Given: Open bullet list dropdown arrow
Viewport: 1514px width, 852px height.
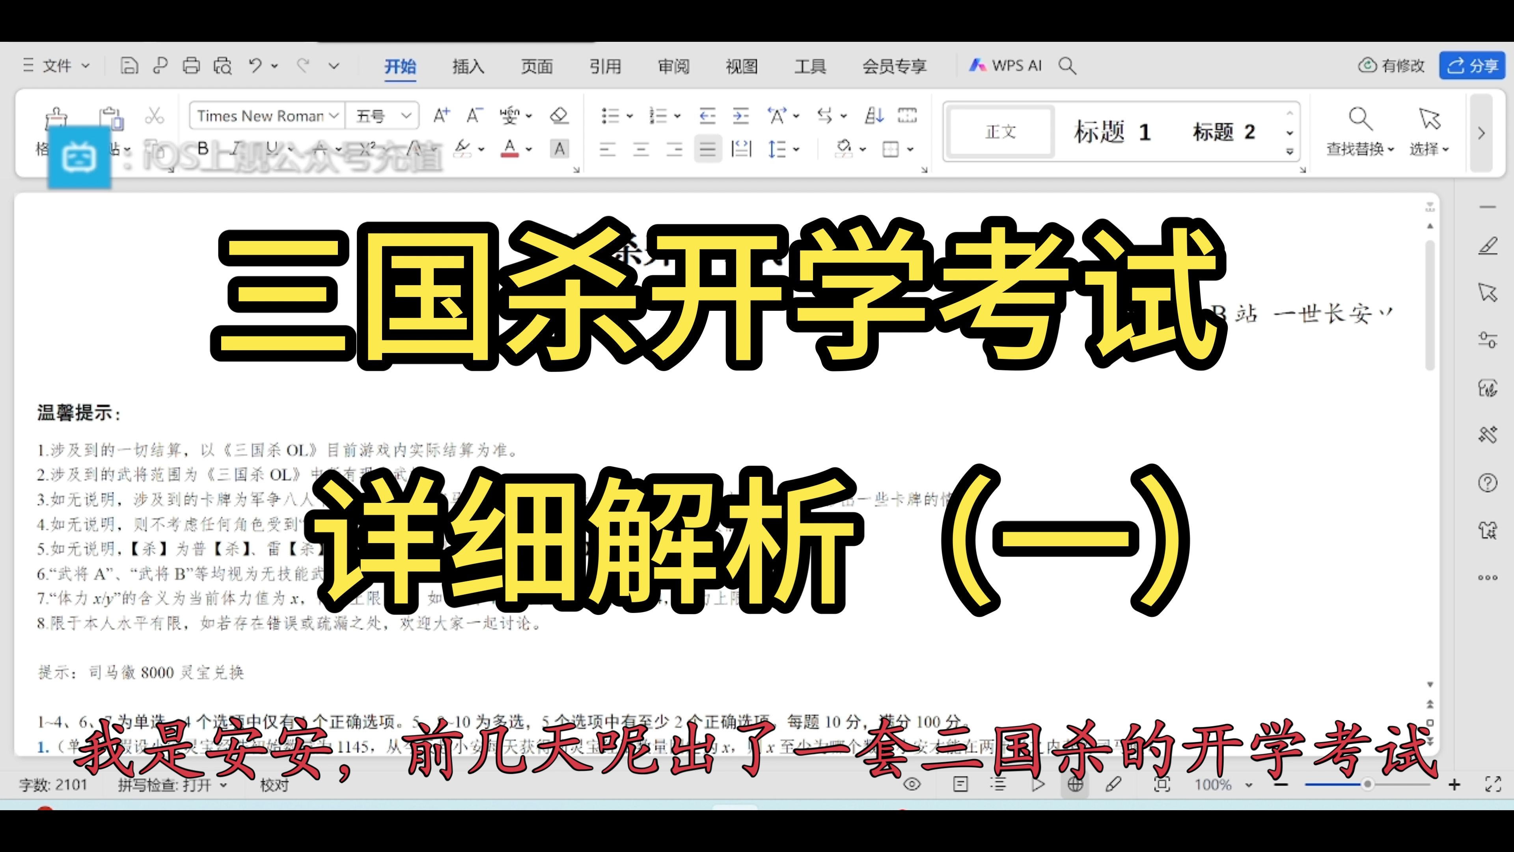Looking at the screenshot, I should [630, 116].
